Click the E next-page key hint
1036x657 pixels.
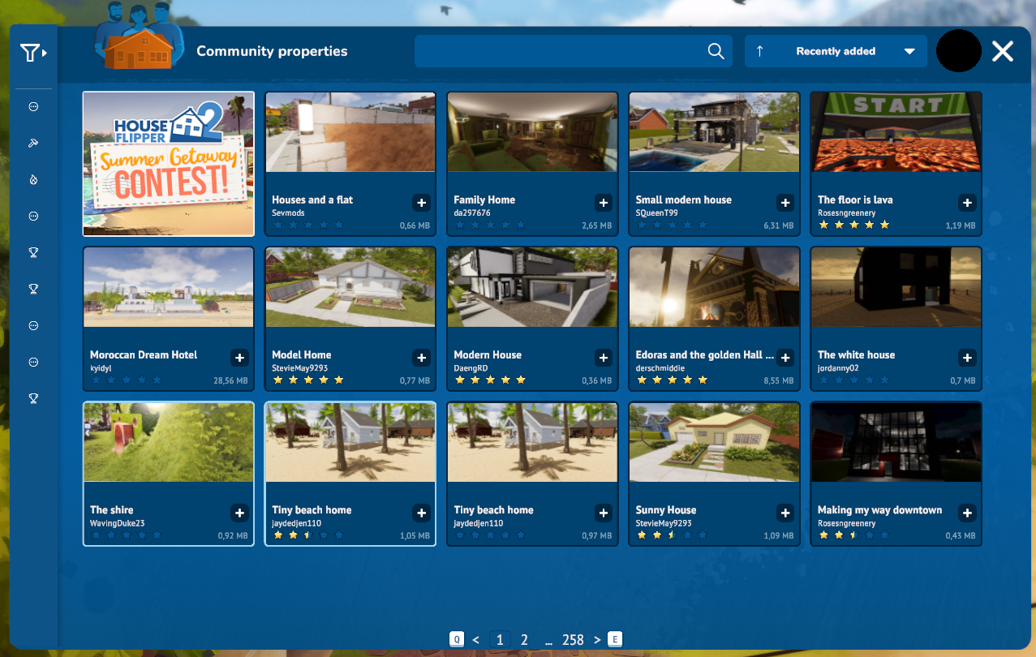tap(615, 639)
